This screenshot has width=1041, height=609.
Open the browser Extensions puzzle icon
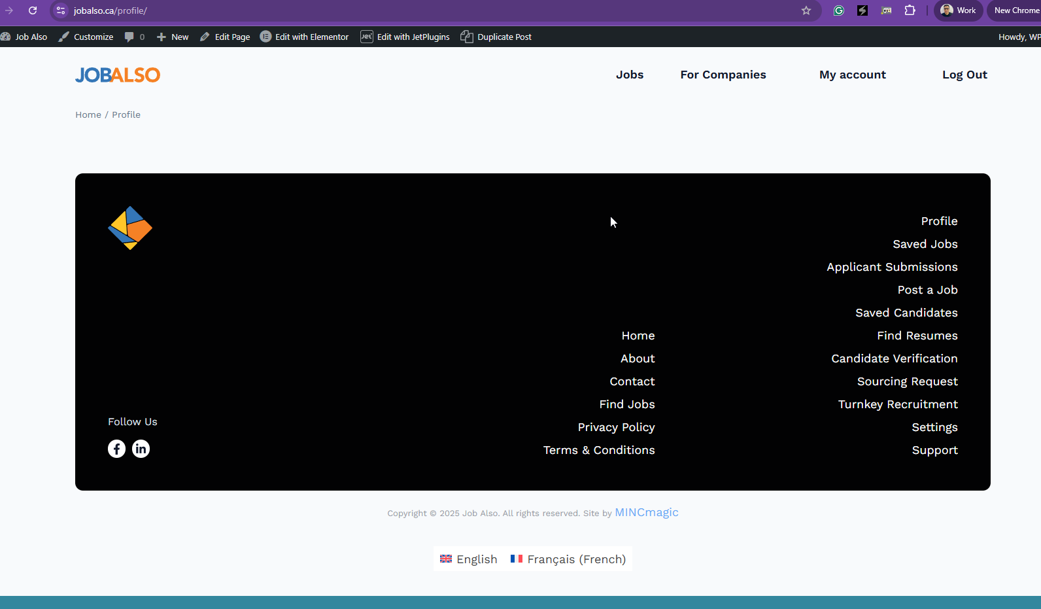pyautogui.click(x=910, y=10)
